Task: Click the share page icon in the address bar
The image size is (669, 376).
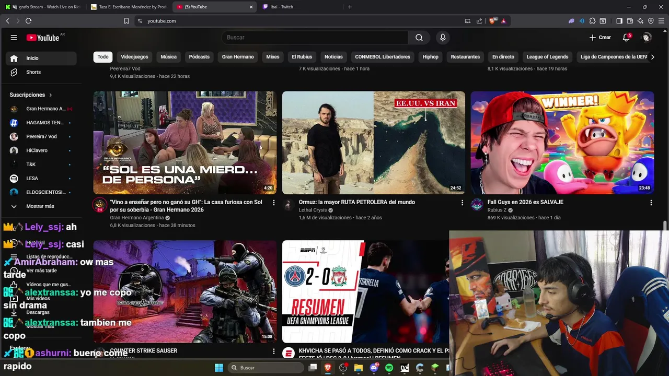Action: [479, 21]
